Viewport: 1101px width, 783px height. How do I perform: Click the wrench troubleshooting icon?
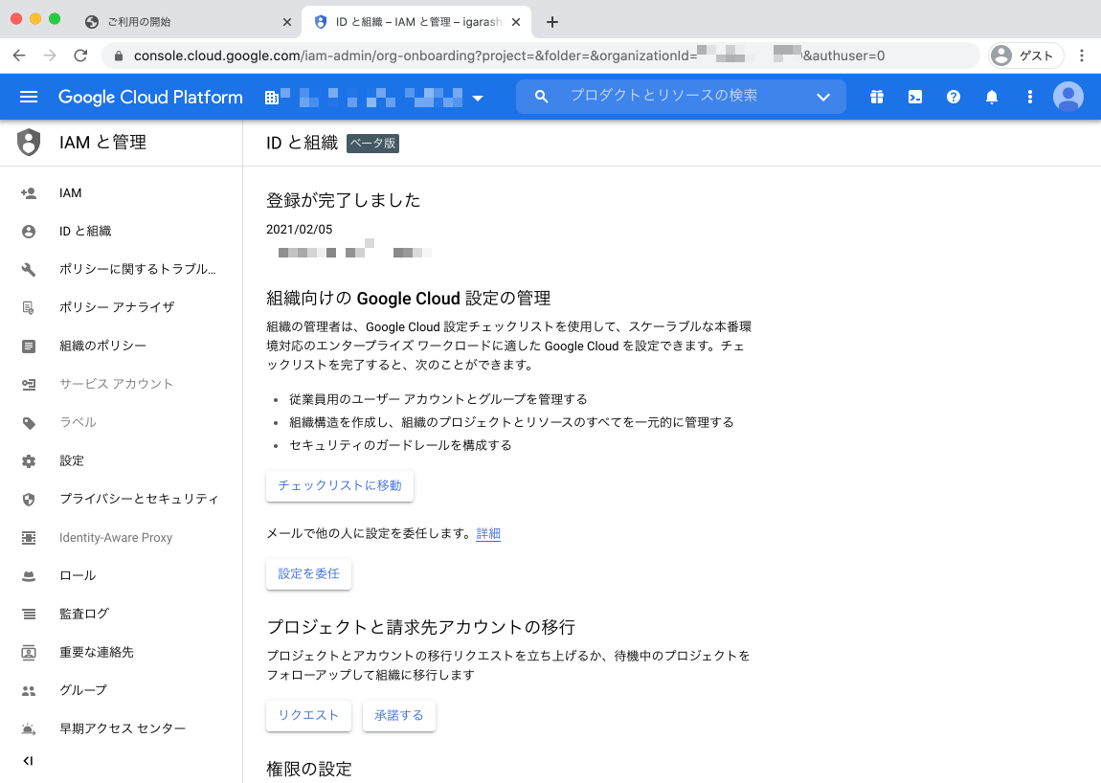tap(29, 270)
